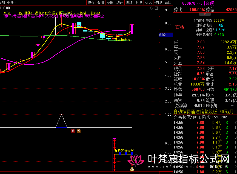The image size is (237, 174).
Task: Click the gold coin marker in the indicator pane
Action: click(x=132, y=169)
